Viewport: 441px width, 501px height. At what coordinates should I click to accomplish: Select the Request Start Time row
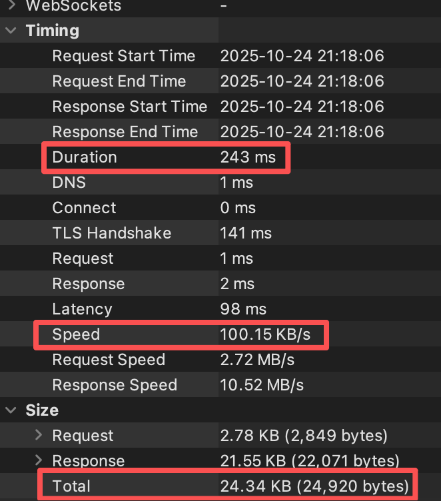[x=123, y=56]
